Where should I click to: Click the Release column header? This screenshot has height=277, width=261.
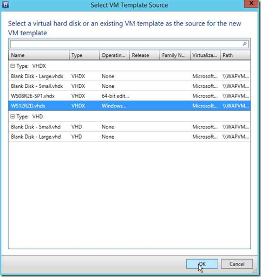pos(145,55)
